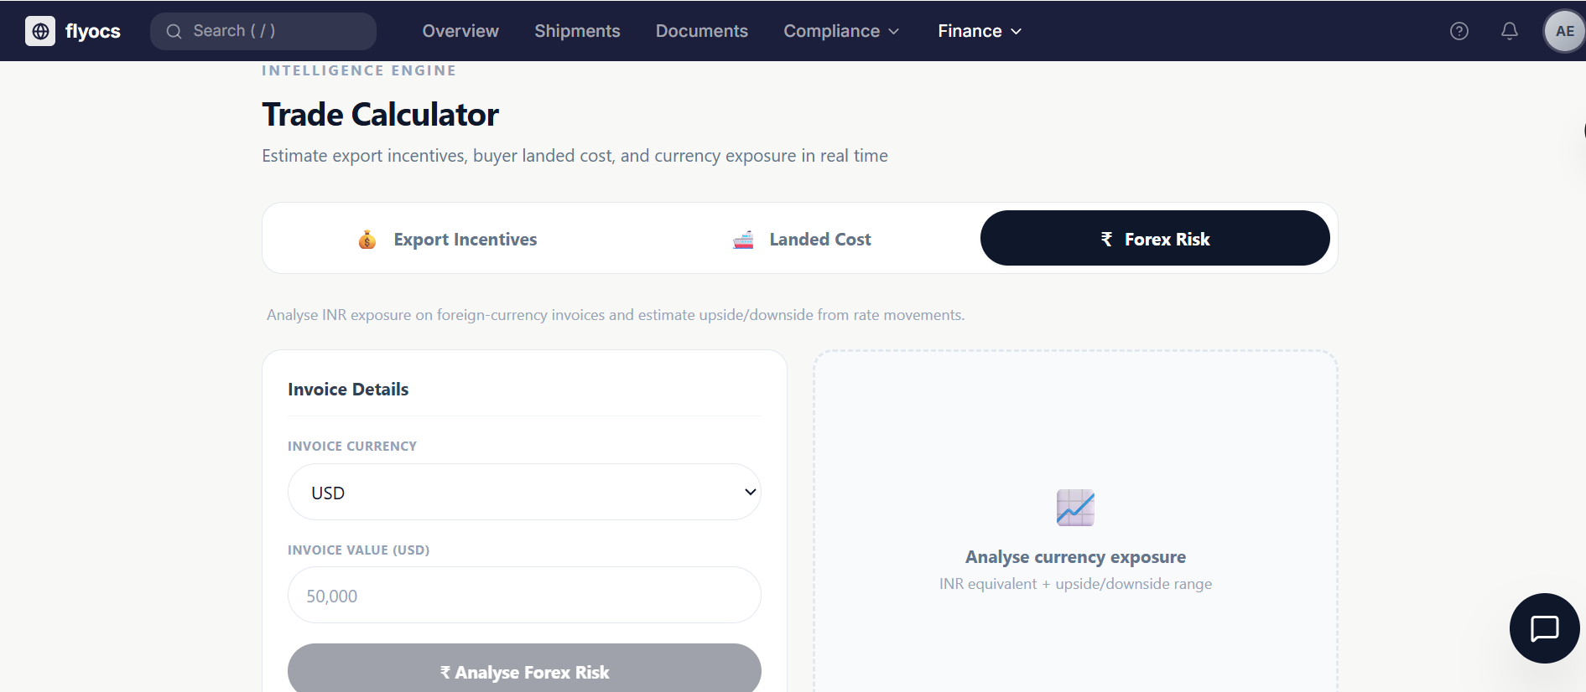Viewport: 1586px width, 692px height.
Task: Open the Documents page link
Action: (x=701, y=31)
